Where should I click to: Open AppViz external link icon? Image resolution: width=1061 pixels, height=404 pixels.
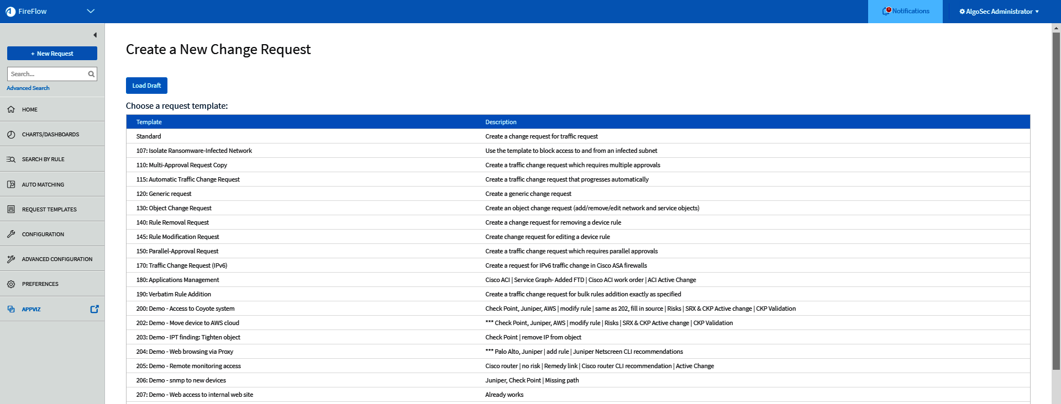point(94,309)
